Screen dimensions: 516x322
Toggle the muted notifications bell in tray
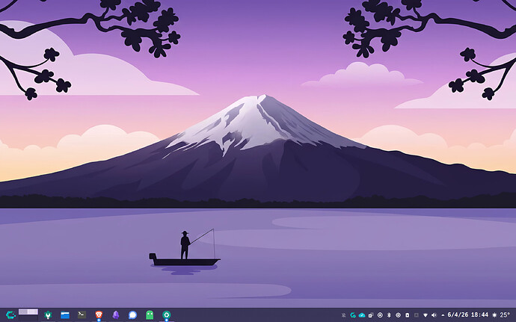(x=344, y=315)
